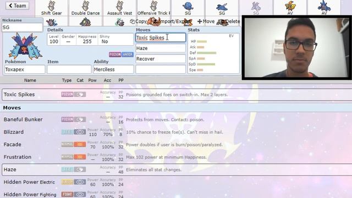Click Electric type icon in Hidden Power Electric row
The image size is (352, 198).
pos(67,182)
